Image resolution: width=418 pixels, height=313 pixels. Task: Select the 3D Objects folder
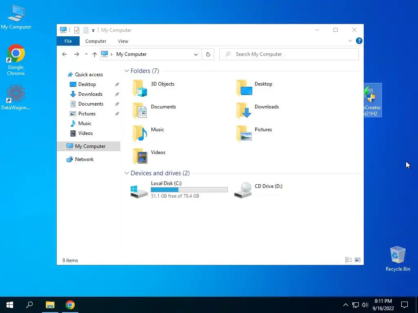pyautogui.click(x=153, y=88)
